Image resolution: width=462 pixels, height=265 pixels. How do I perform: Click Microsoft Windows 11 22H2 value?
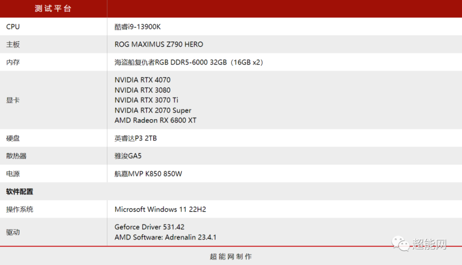tap(160, 209)
